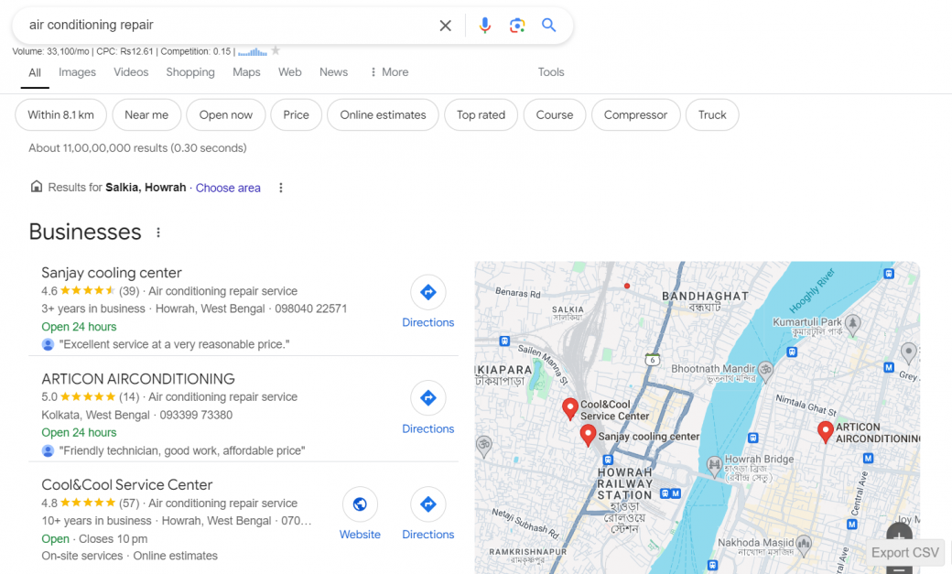The width and height of the screenshot is (952, 574).
Task: Open the Sanjay cooling center listing title
Action: (x=112, y=273)
